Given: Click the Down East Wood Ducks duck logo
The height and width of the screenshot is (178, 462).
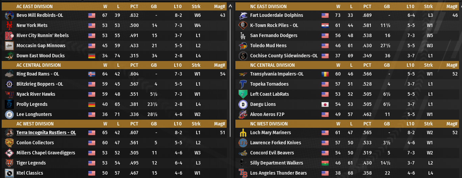Looking at the screenshot, I should tap(9, 56).
